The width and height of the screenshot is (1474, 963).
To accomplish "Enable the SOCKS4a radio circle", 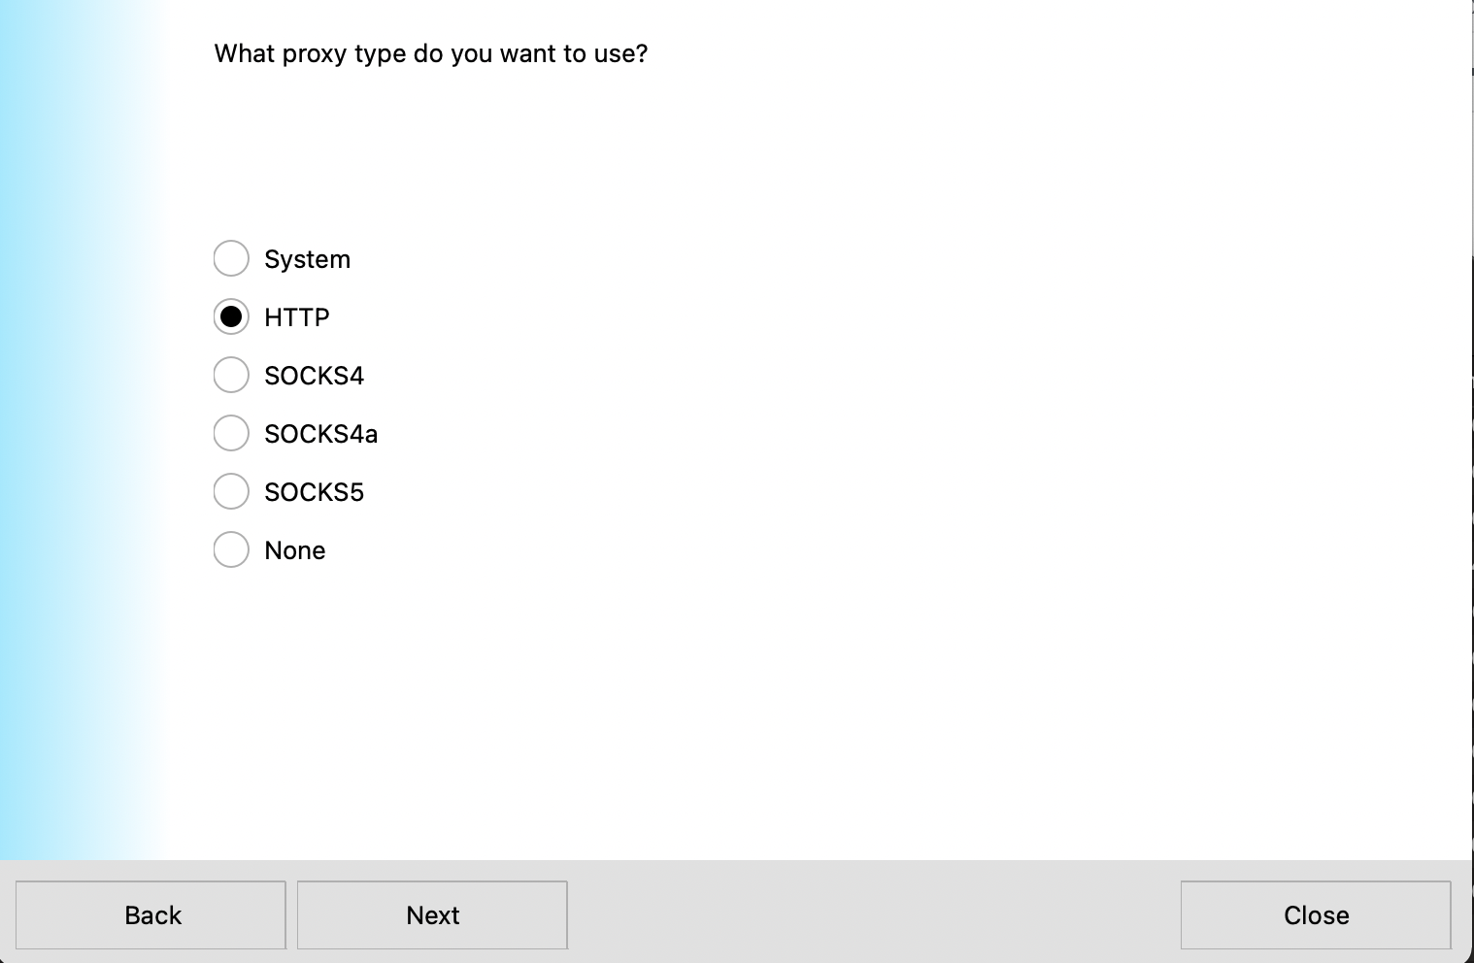I will [x=231, y=434].
